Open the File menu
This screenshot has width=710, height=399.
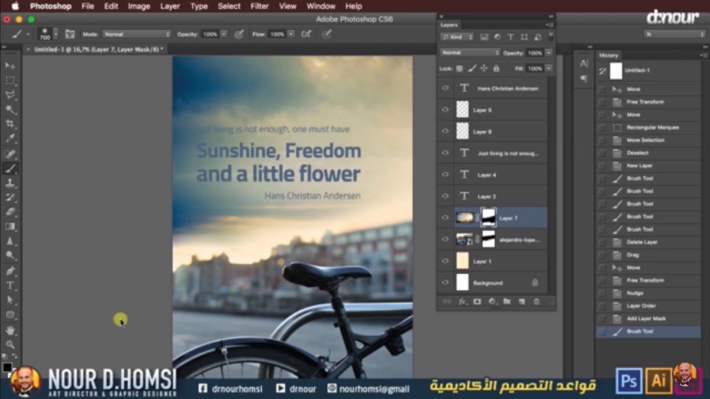tap(88, 6)
